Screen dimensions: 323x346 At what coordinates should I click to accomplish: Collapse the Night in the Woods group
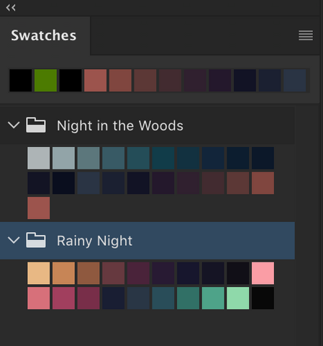point(14,125)
